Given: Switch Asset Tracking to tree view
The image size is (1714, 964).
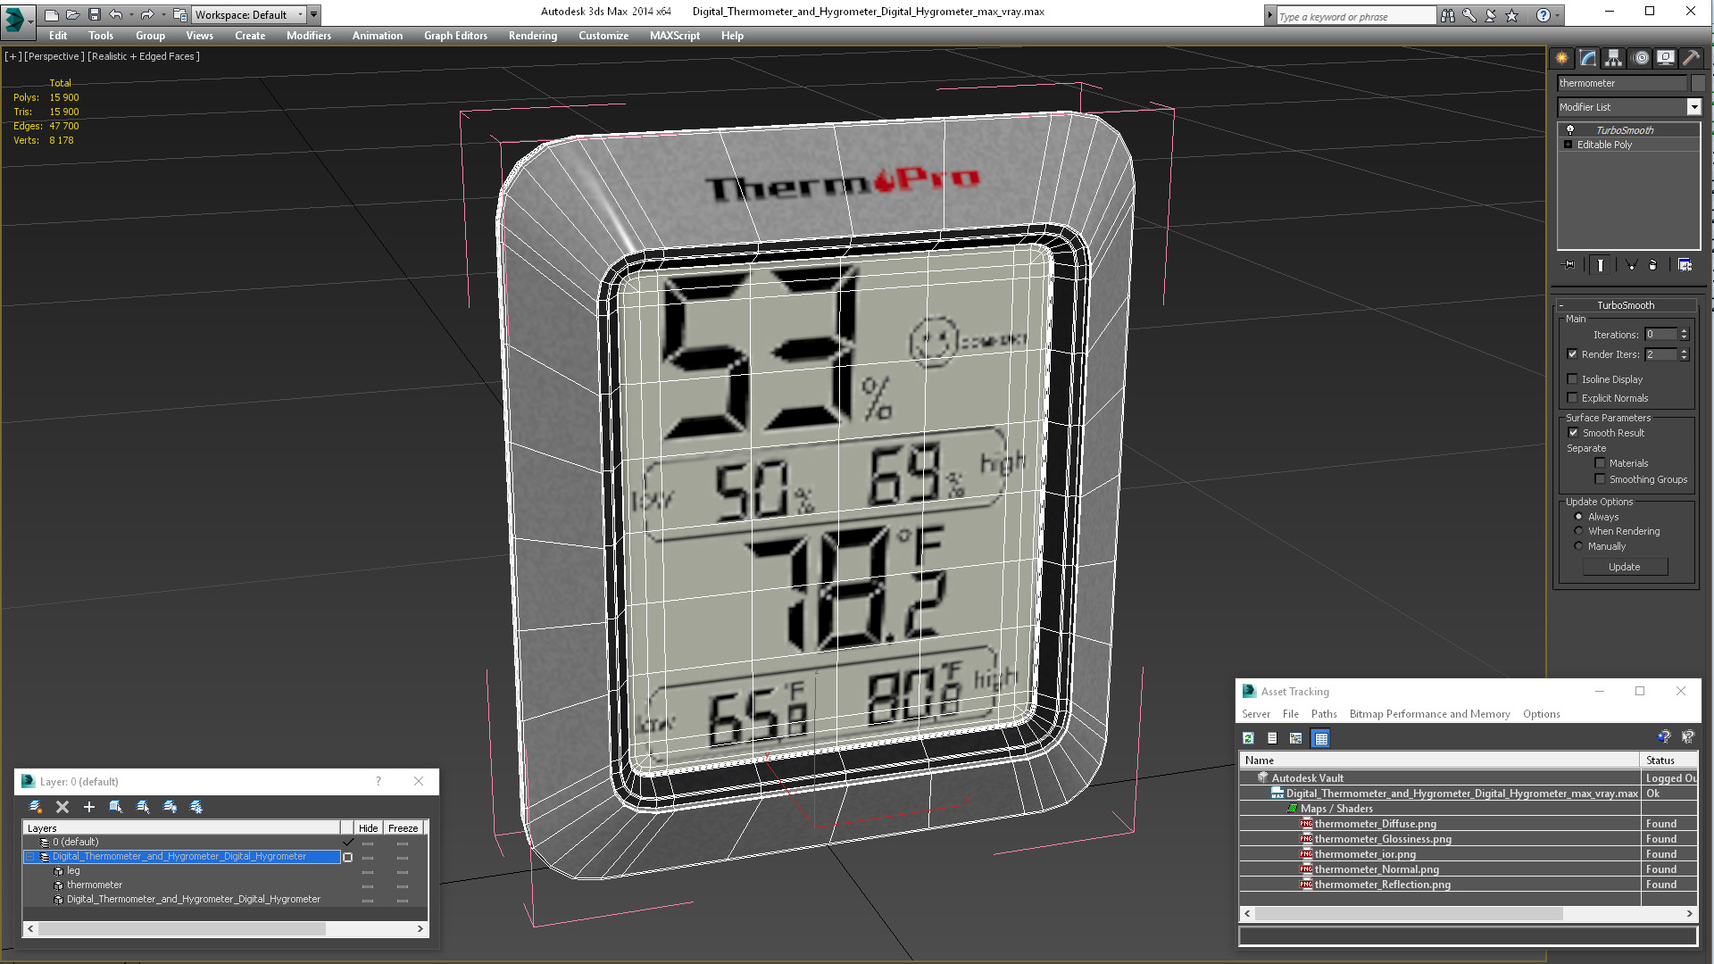Looking at the screenshot, I should tap(1295, 738).
